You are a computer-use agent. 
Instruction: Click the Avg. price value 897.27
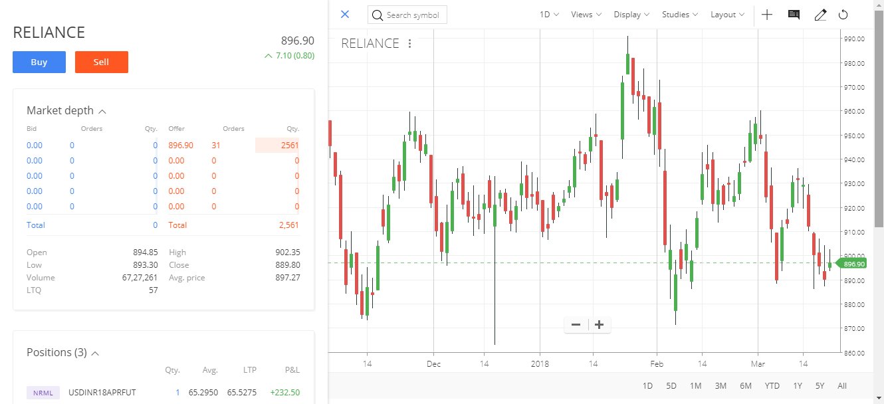(286, 278)
